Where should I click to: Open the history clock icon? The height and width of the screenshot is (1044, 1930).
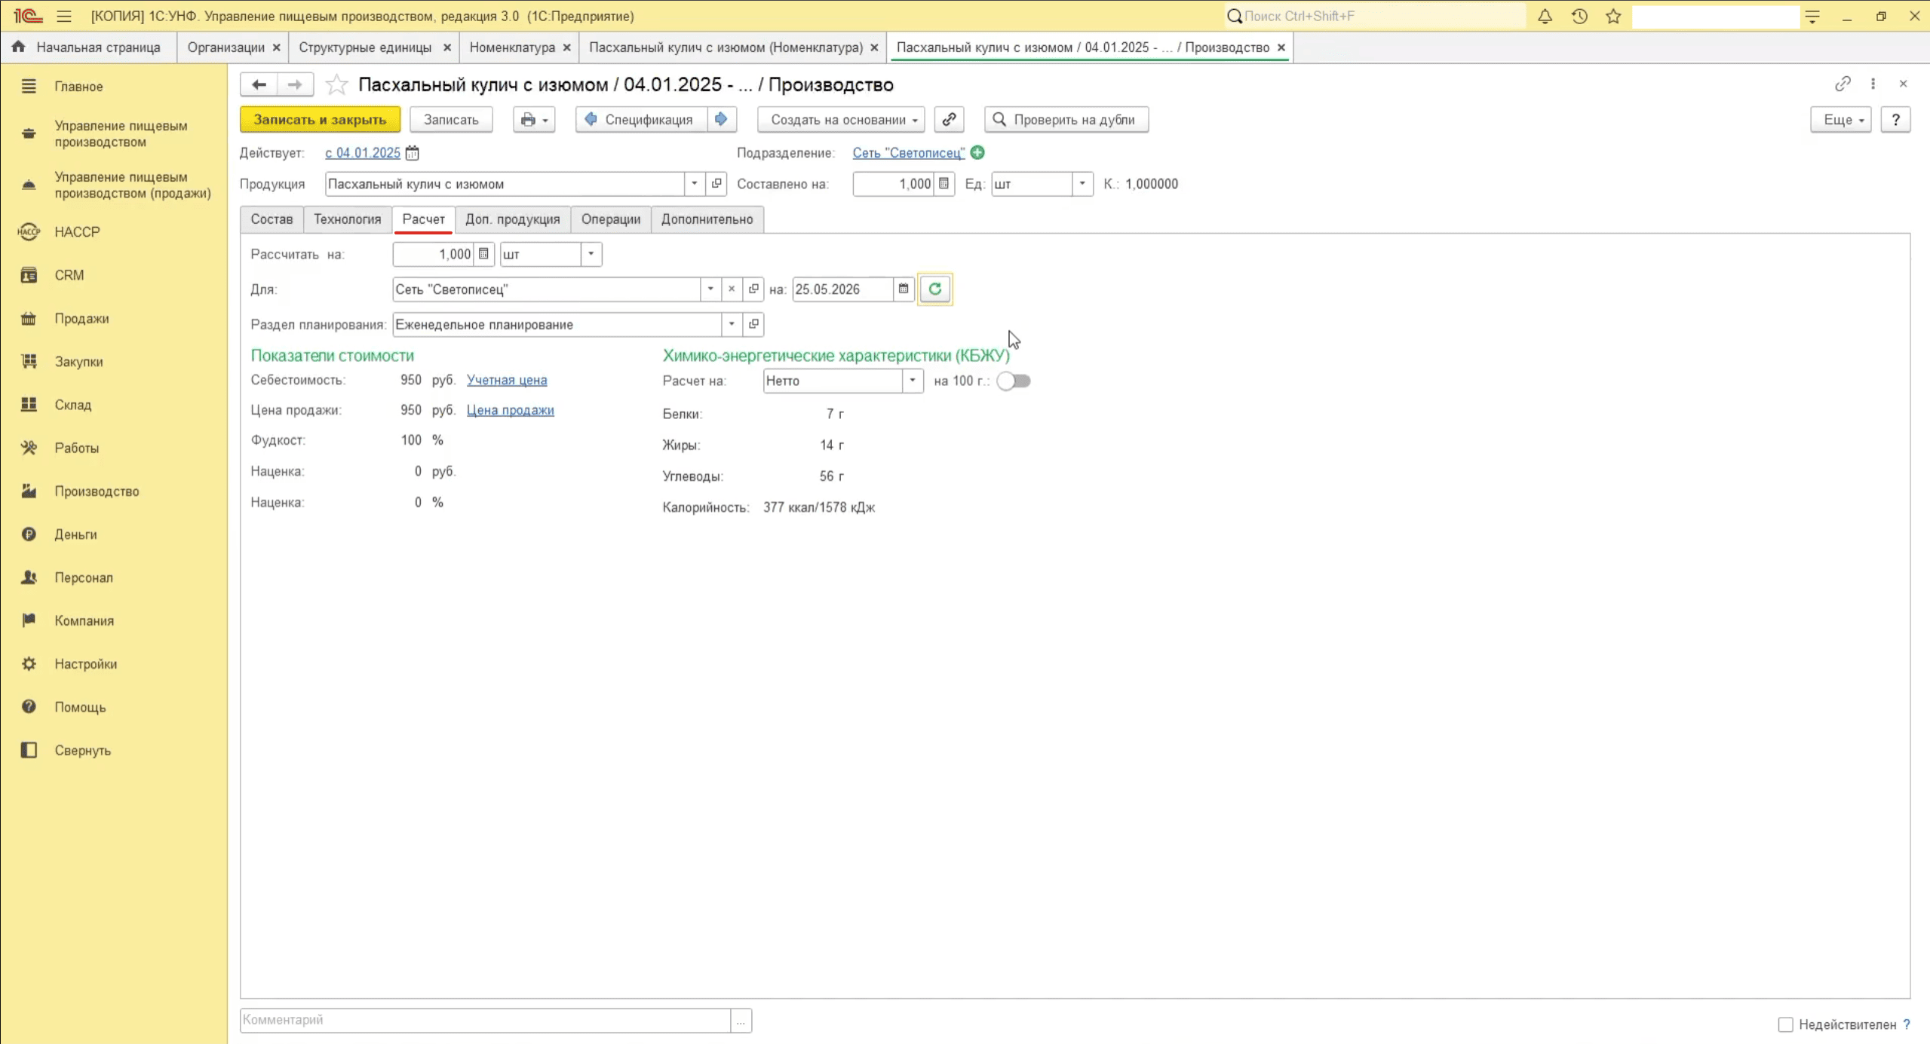1579,16
